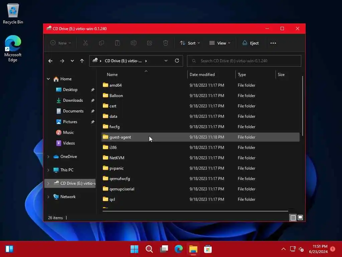Open the Sort dropdown menu
Image resolution: width=342 pixels, height=257 pixels.
(190, 43)
